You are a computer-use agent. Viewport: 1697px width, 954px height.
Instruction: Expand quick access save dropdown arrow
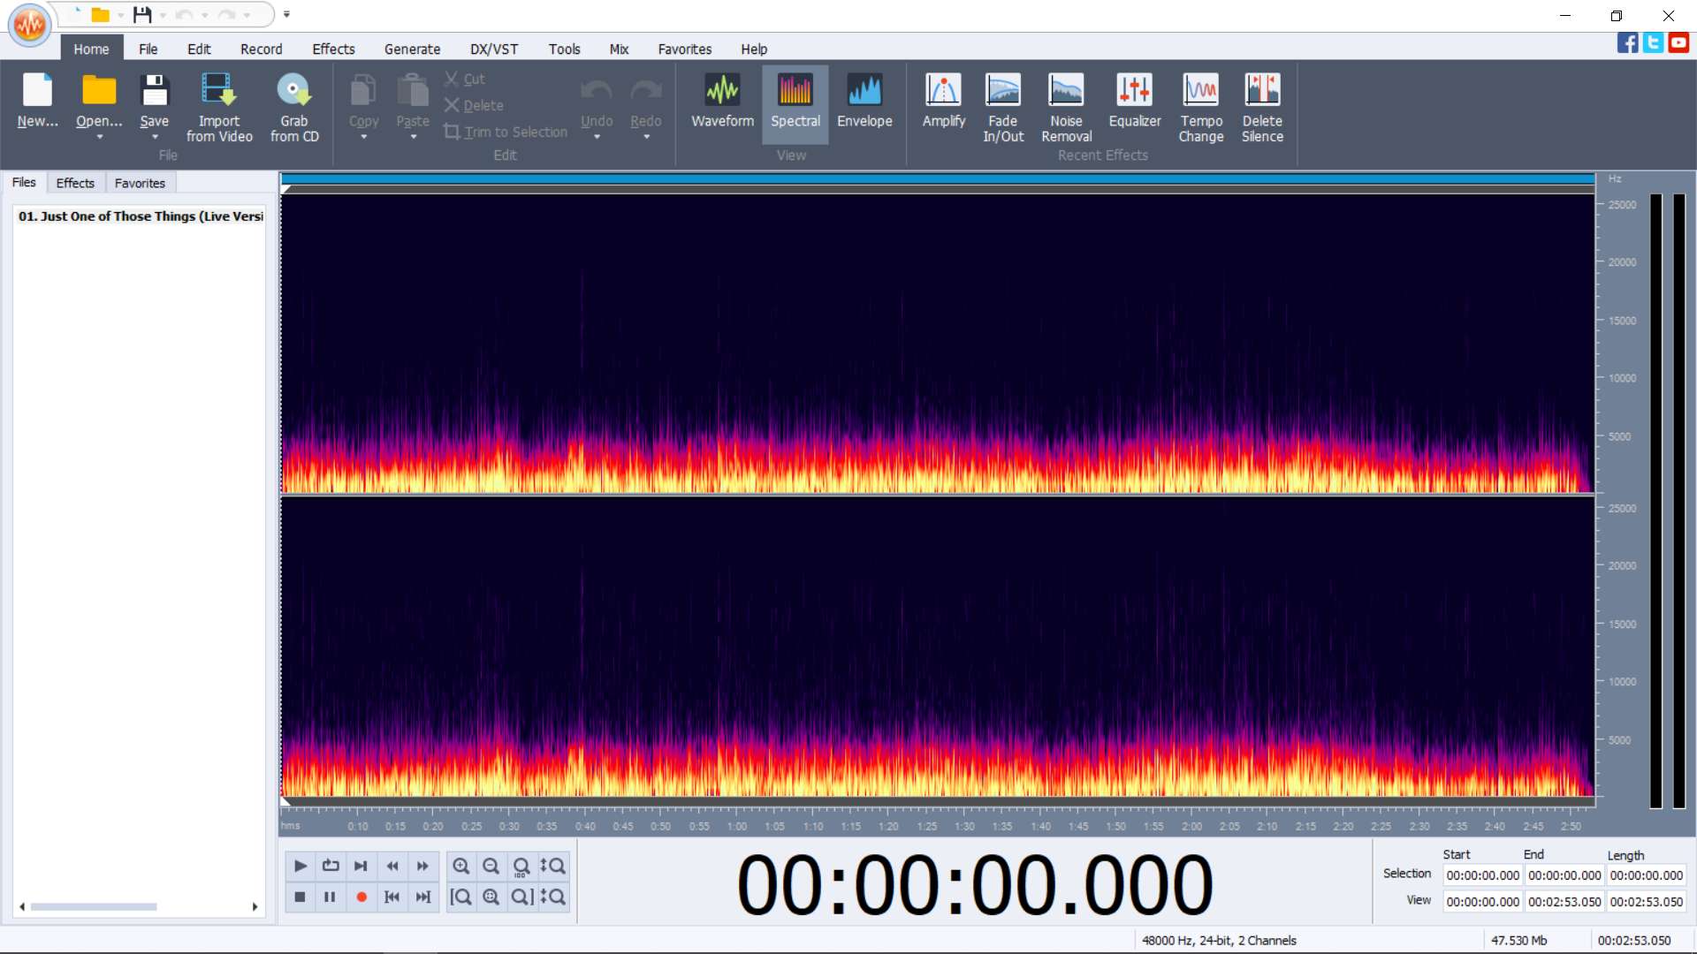point(163,15)
